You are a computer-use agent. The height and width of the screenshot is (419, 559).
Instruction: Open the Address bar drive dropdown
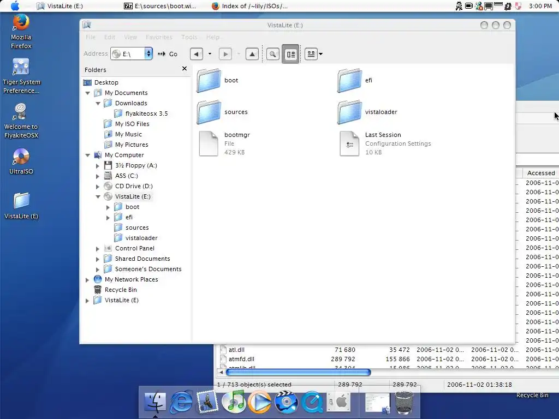[x=148, y=54]
